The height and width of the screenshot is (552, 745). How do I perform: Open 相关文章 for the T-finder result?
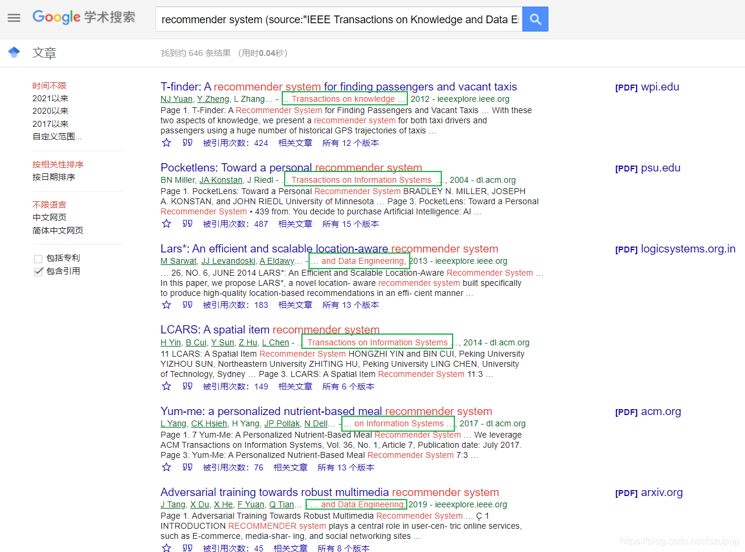pyautogui.click(x=295, y=143)
